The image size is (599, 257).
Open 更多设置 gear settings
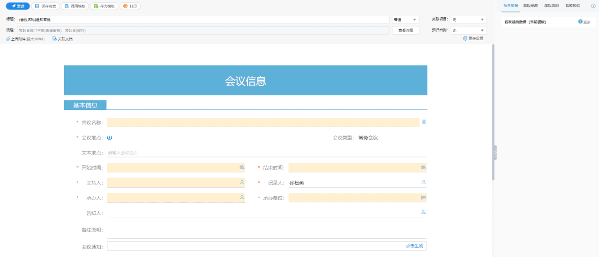pyautogui.click(x=473, y=39)
